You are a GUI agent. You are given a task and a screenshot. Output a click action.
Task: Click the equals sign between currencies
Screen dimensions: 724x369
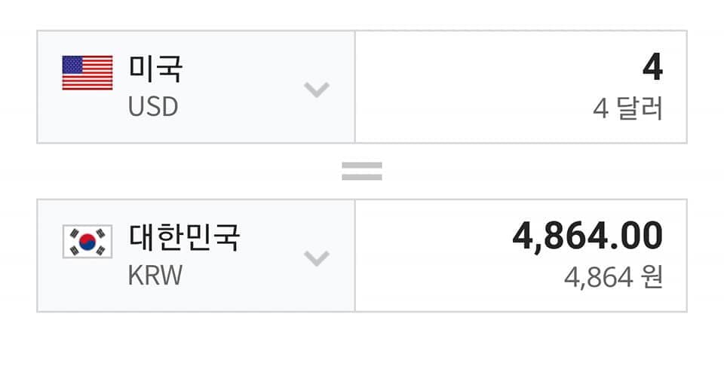point(362,172)
